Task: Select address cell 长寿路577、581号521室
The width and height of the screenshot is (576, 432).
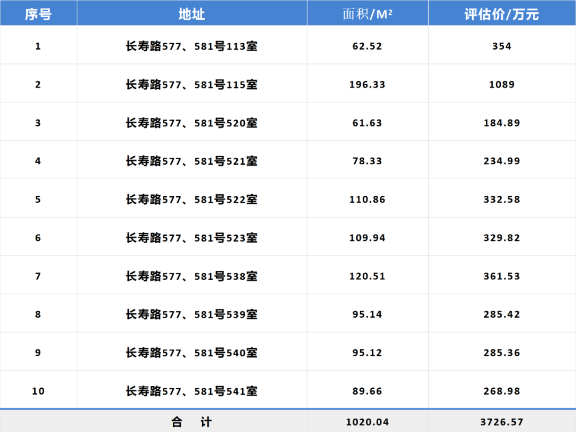Action: 192,161
